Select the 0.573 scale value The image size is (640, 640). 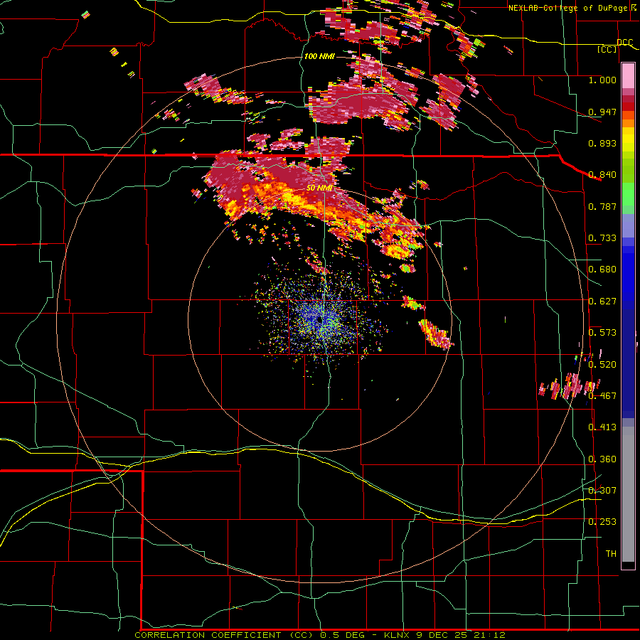pyautogui.click(x=602, y=332)
